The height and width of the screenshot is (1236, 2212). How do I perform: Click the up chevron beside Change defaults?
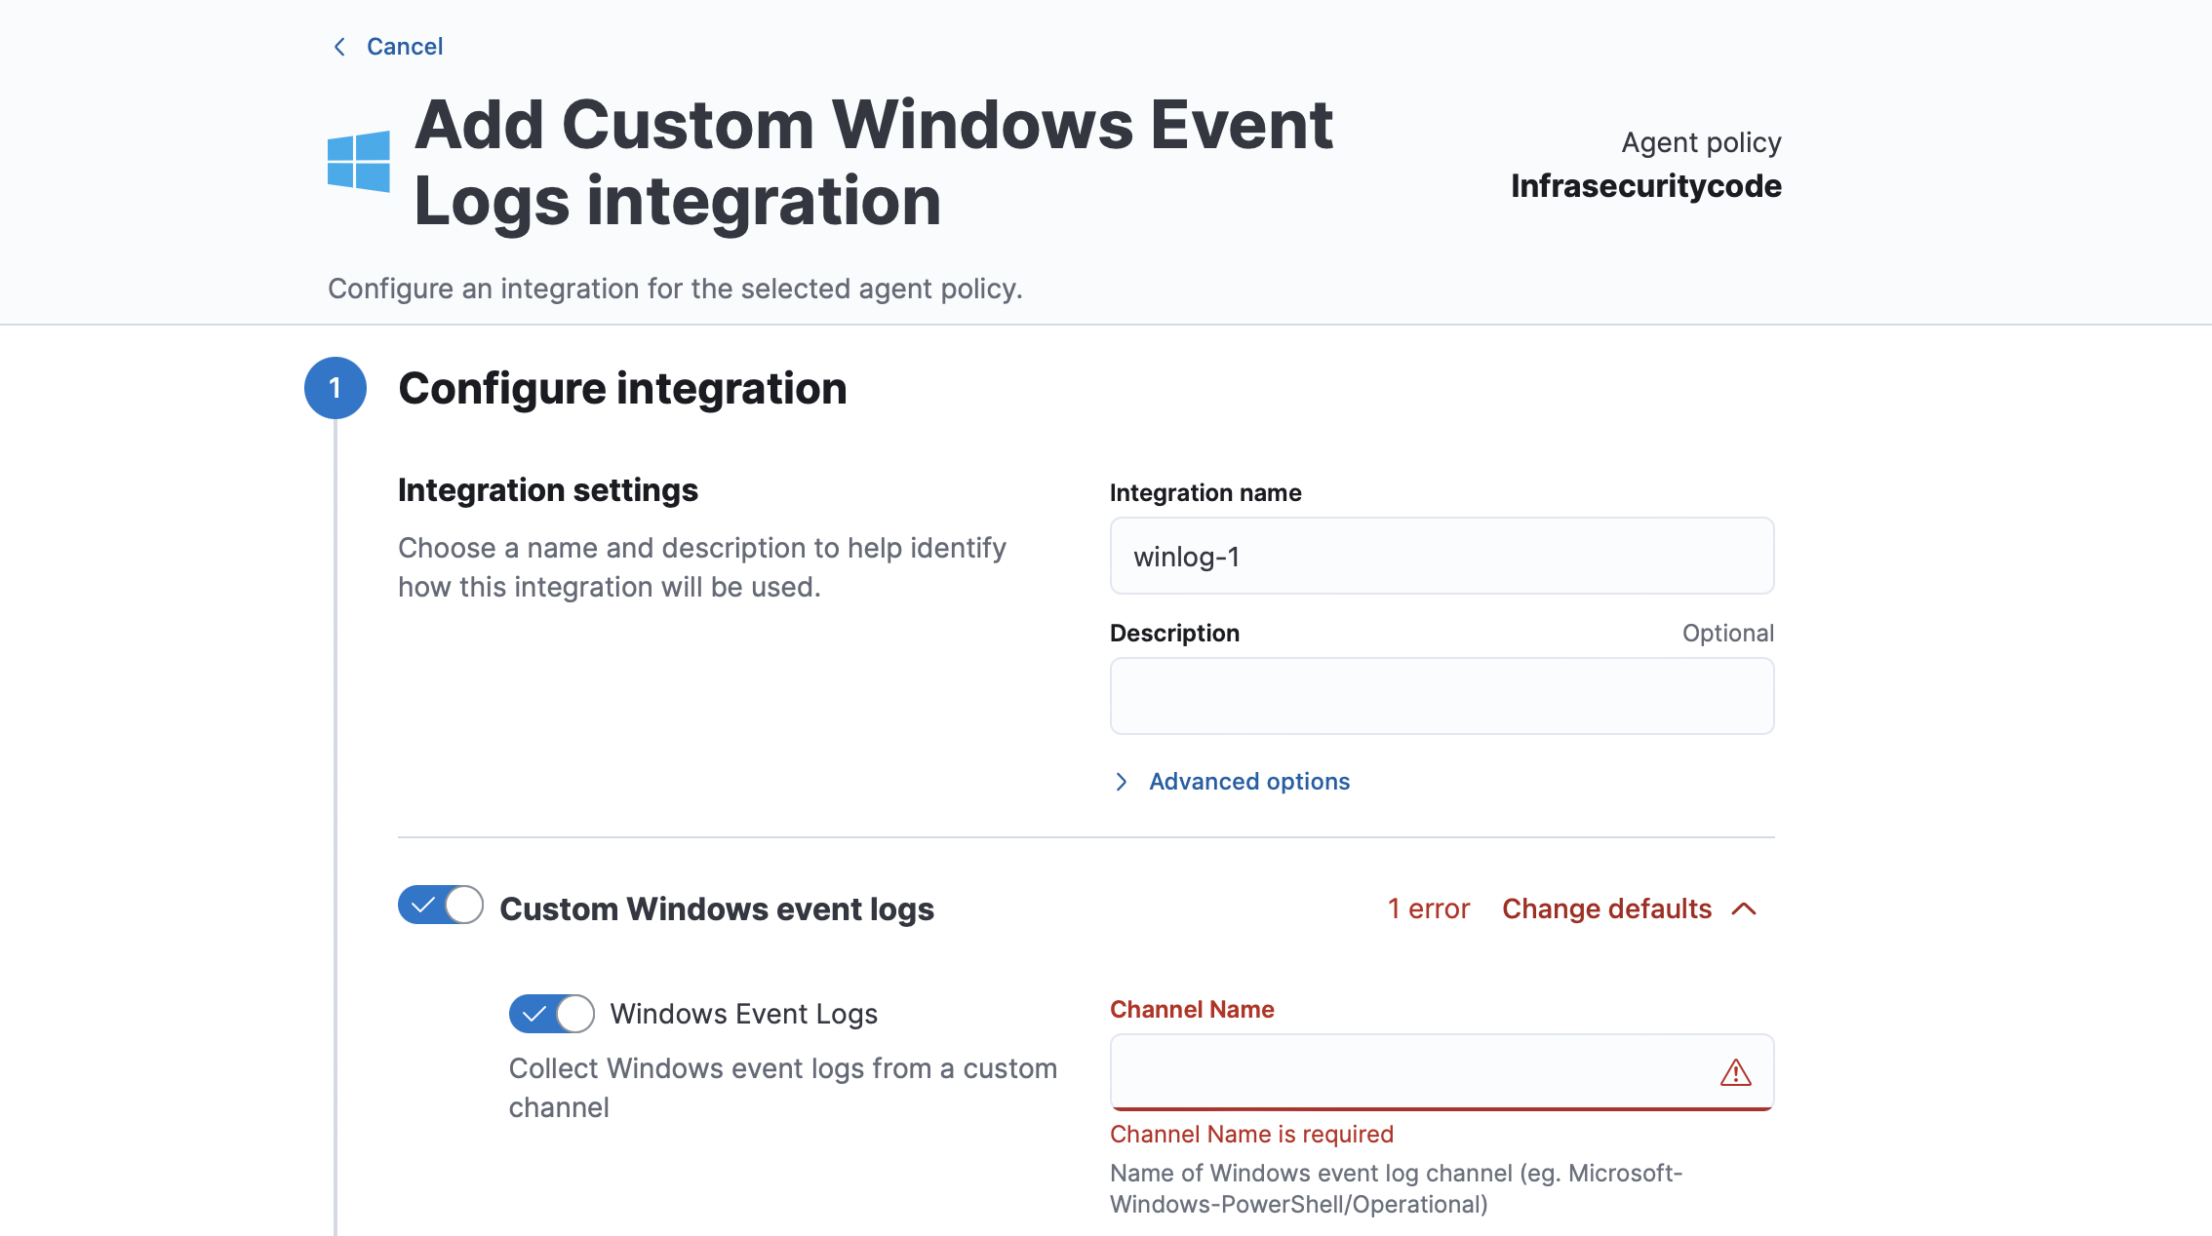(x=1744, y=908)
